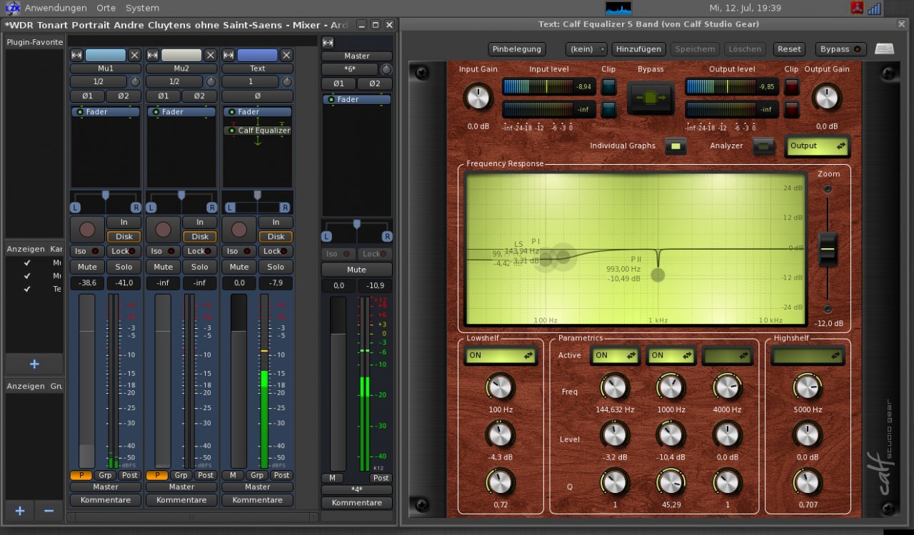Open the Anwendungen menu

56,8
